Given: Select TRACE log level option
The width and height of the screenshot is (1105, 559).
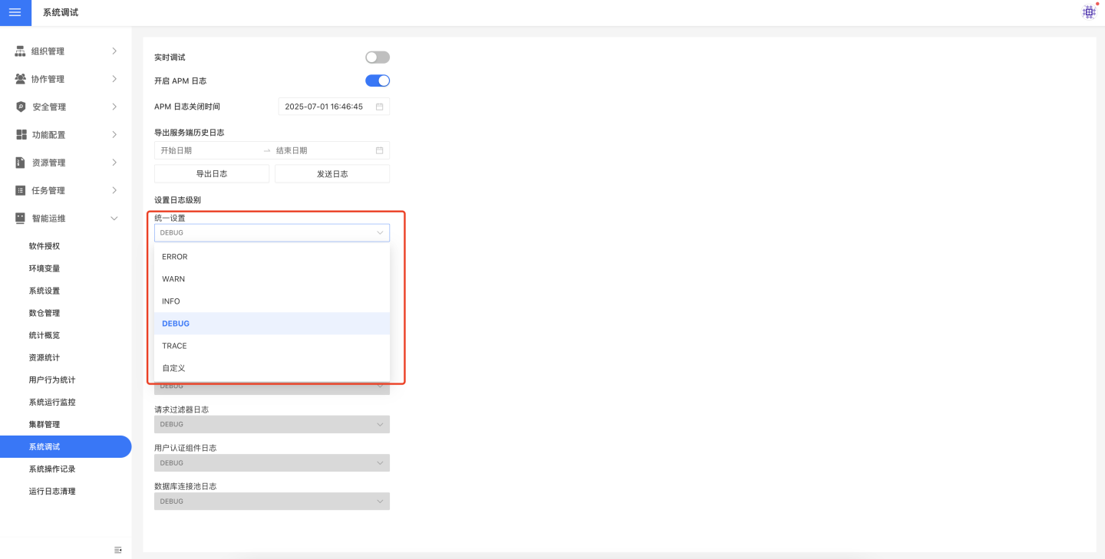Looking at the screenshot, I should pos(272,346).
